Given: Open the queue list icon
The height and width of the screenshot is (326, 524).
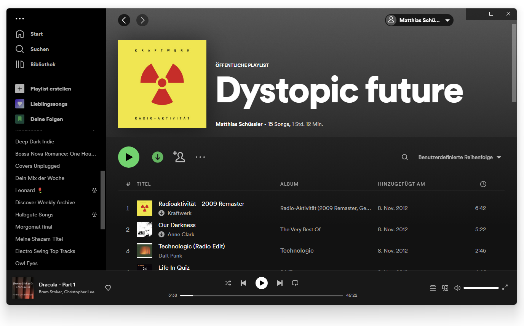Looking at the screenshot, I should pyautogui.click(x=433, y=288).
